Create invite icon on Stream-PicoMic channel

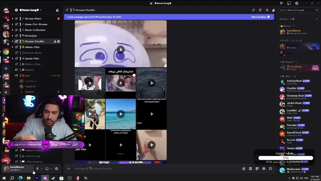(x=55, y=41)
